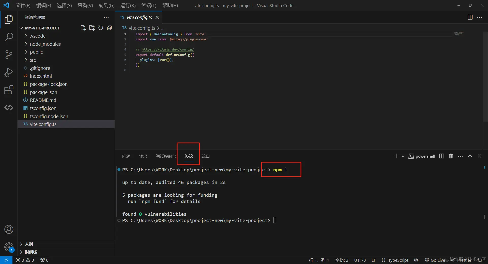Open Run and Debug view
The image size is (488, 264).
9,72
